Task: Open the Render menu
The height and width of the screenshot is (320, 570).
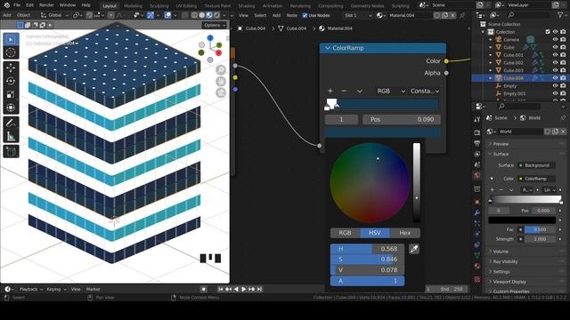Action: pos(46,5)
